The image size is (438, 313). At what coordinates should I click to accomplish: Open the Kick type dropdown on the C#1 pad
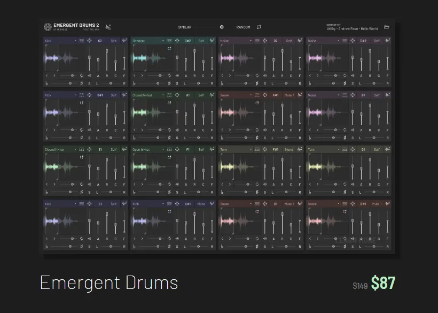tap(148, 204)
